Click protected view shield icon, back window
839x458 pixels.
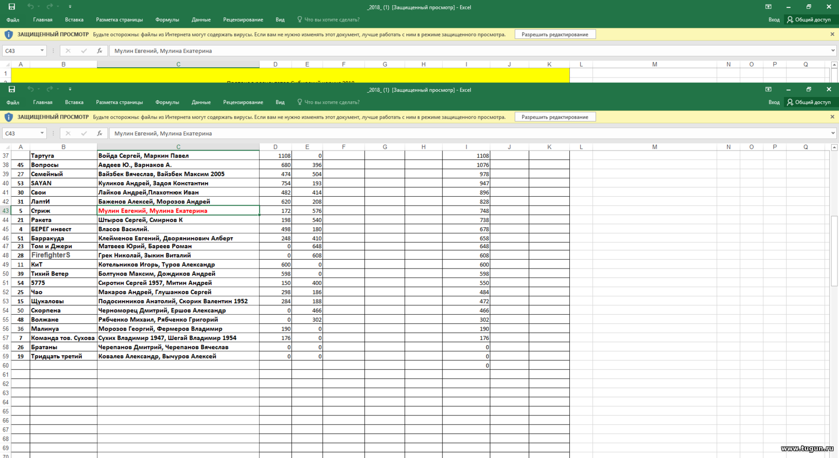tap(8, 35)
